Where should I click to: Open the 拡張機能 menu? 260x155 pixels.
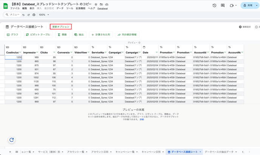(x=80, y=8)
